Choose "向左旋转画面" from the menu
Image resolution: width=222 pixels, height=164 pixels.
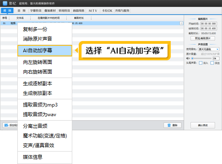[38, 62]
